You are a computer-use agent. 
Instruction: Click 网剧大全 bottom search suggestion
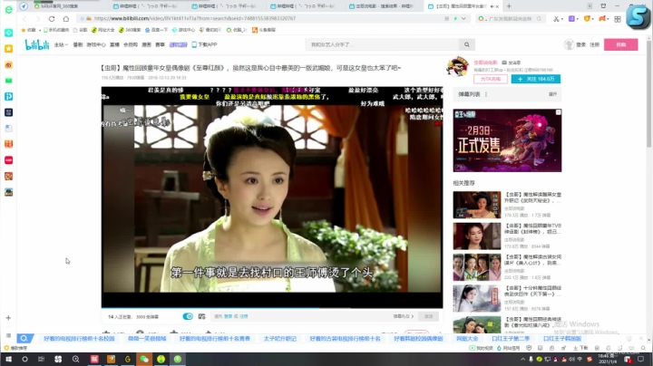(x=467, y=339)
